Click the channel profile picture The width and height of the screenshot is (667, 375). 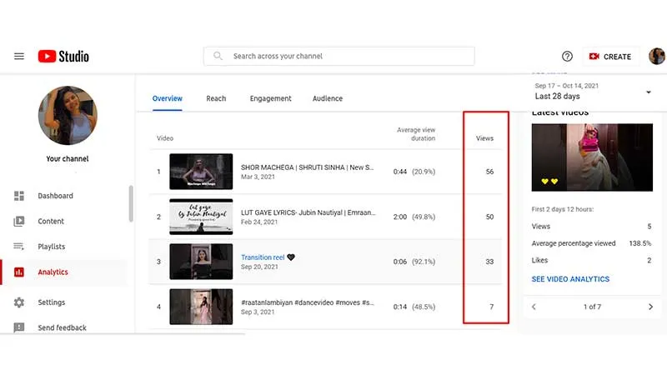[68, 115]
